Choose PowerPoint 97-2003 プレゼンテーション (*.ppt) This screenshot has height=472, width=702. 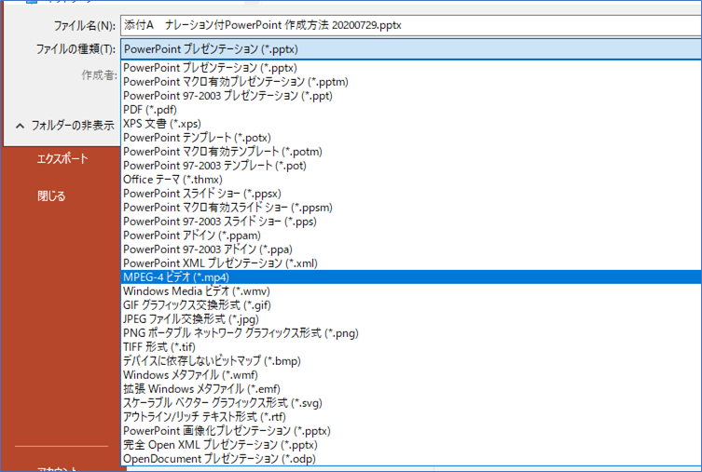pyautogui.click(x=411, y=96)
